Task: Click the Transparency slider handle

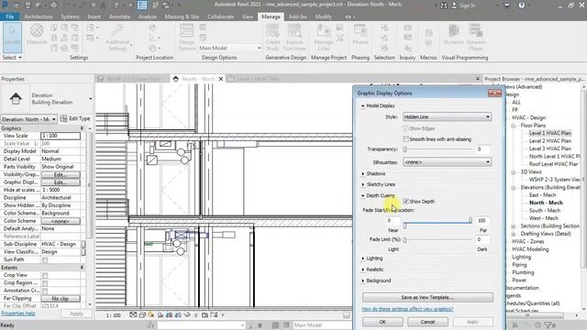Action: 404,149
